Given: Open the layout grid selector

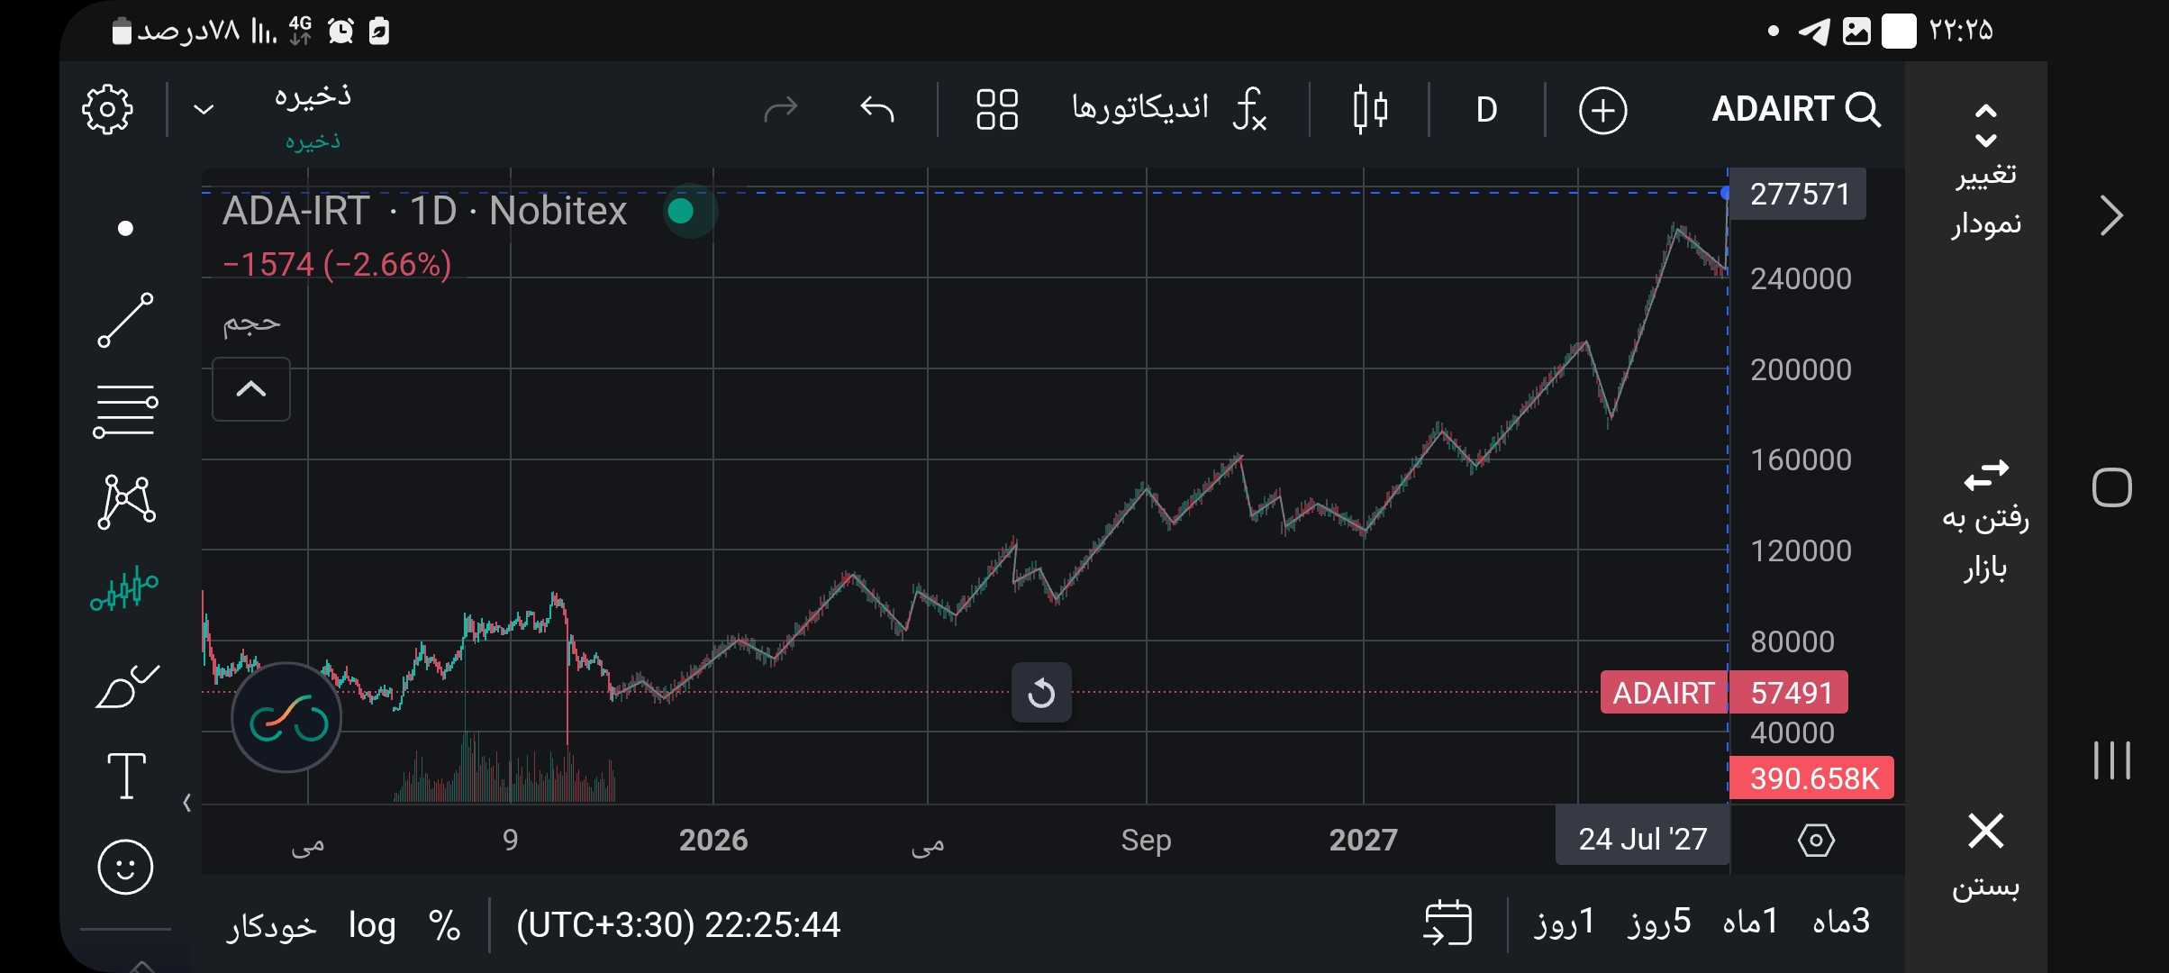Looking at the screenshot, I should [x=997, y=110].
